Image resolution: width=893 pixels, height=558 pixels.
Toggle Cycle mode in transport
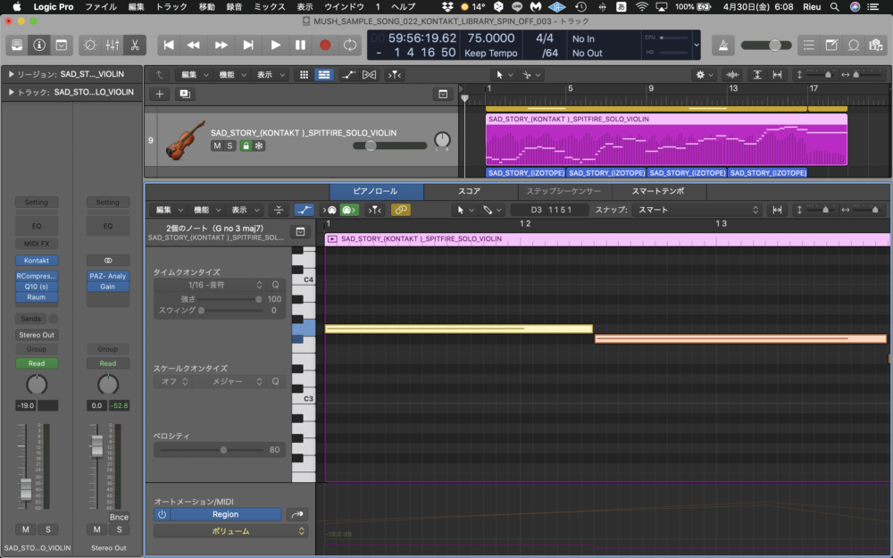(350, 45)
